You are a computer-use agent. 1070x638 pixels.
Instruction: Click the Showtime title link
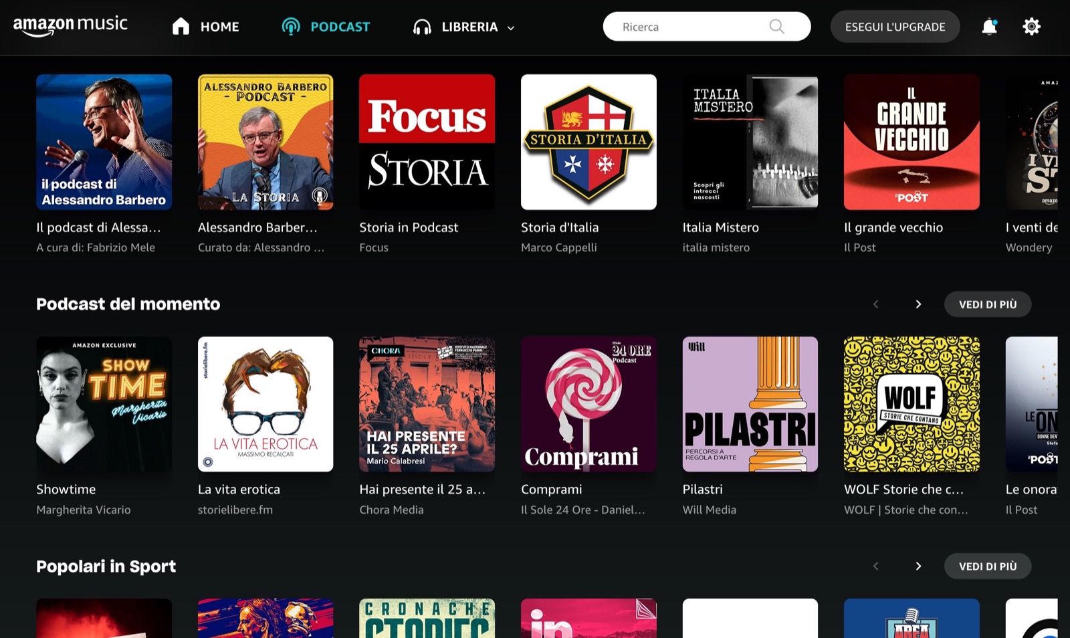click(66, 490)
